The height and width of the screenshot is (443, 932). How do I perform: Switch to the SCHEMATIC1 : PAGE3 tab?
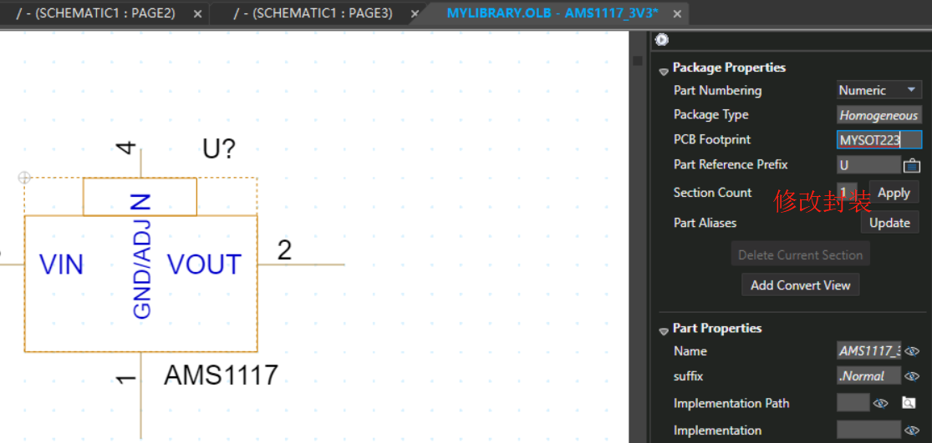pos(313,13)
